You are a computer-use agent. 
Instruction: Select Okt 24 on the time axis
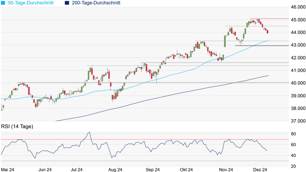point(186,170)
